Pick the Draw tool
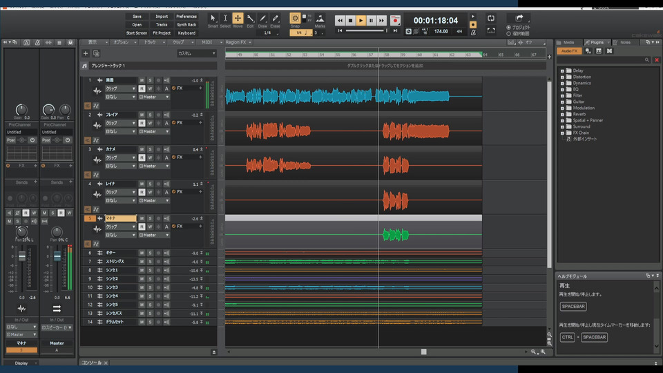The image size is (663, 373). pyautogui.click(x=262, y=19)
